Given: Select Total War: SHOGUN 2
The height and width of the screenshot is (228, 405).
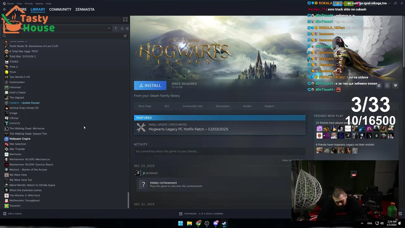Looking at the screenshot, I should (x=22, y=56).
